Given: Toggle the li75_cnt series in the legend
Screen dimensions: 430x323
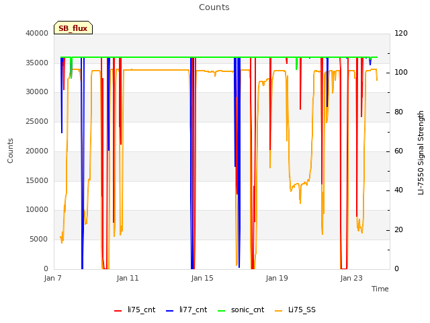Looking at the screenshot, I should [x=134, y=310].
